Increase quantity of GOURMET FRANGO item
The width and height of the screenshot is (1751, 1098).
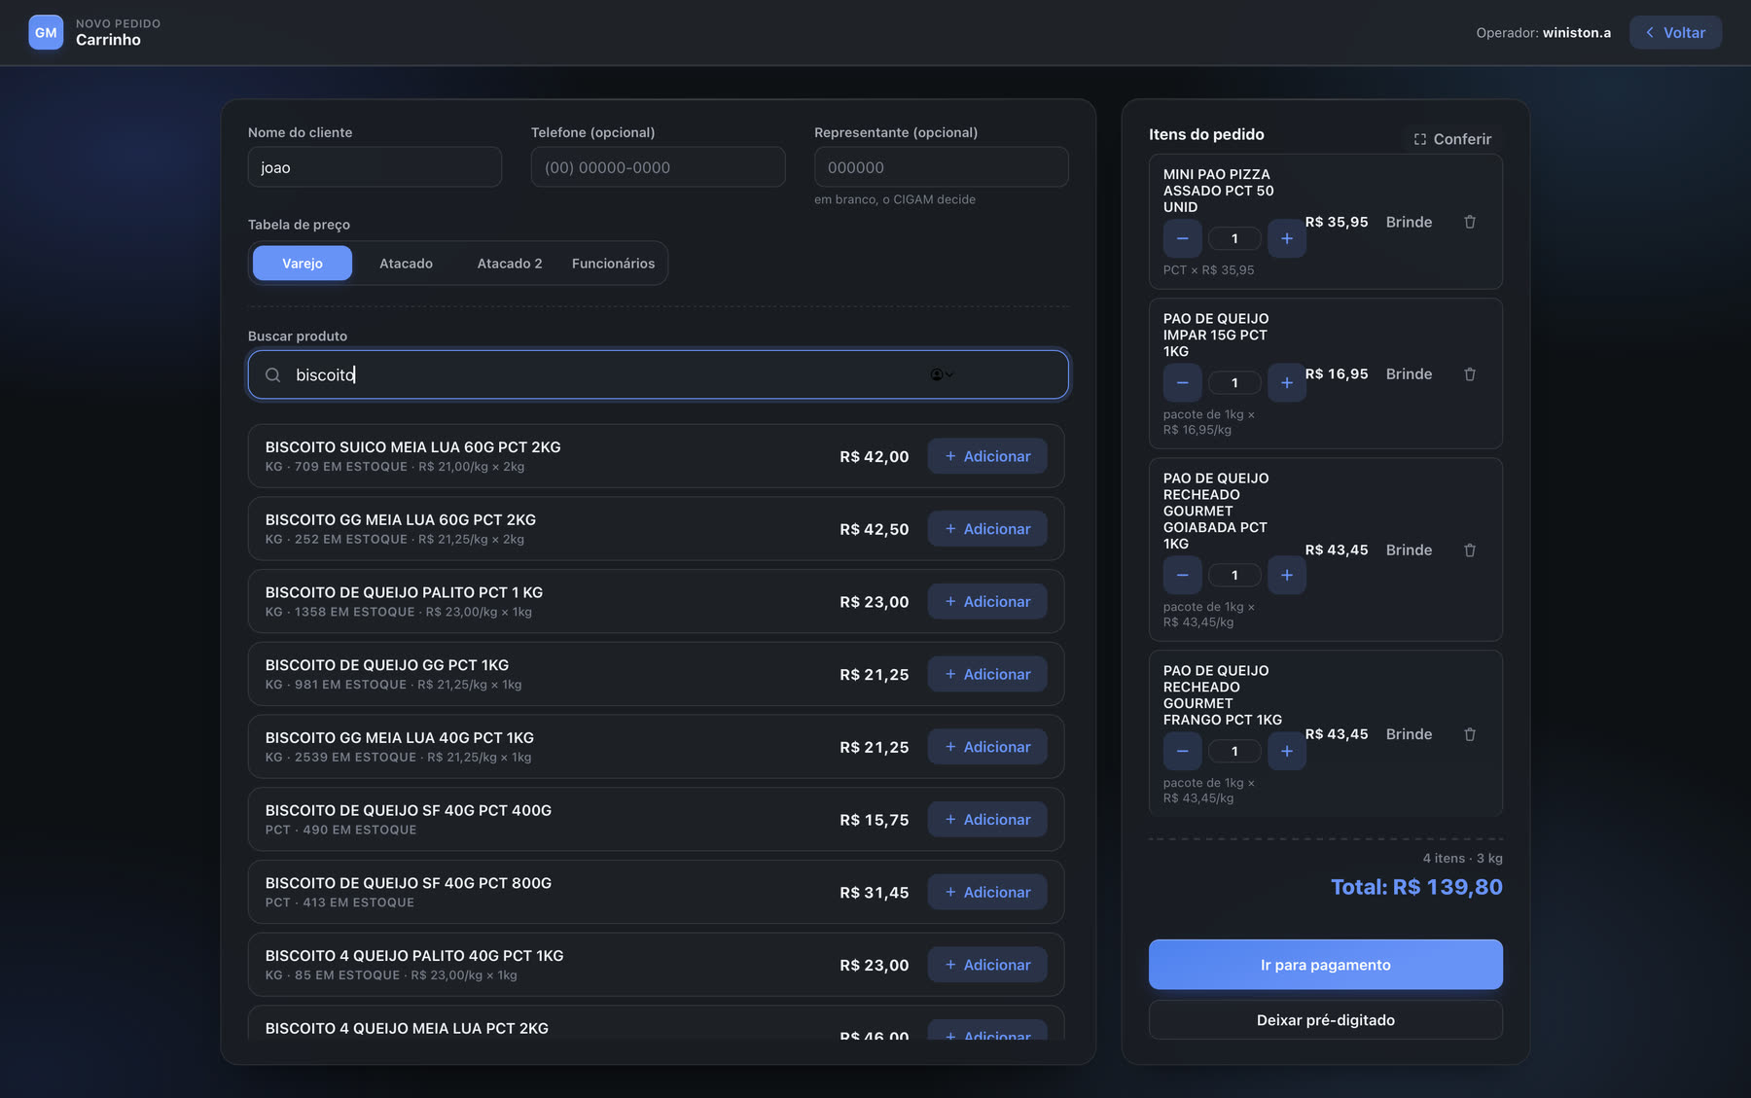click(1286, 752)
